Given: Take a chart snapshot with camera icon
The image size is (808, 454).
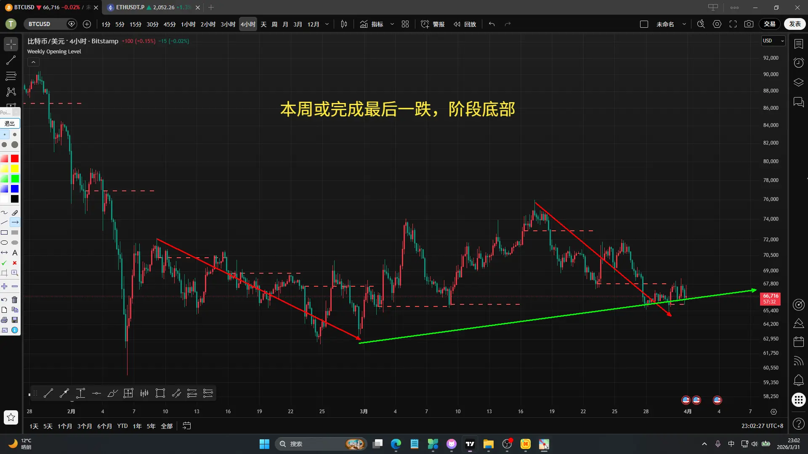Looking at the screenshot, I should (749, 24).
